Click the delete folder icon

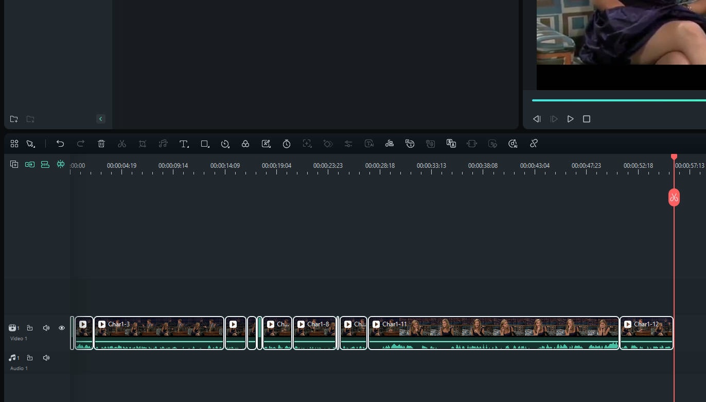(30, 119)
